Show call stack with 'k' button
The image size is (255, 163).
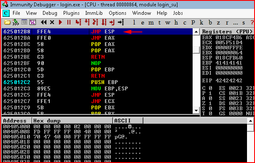click(201, 22)
